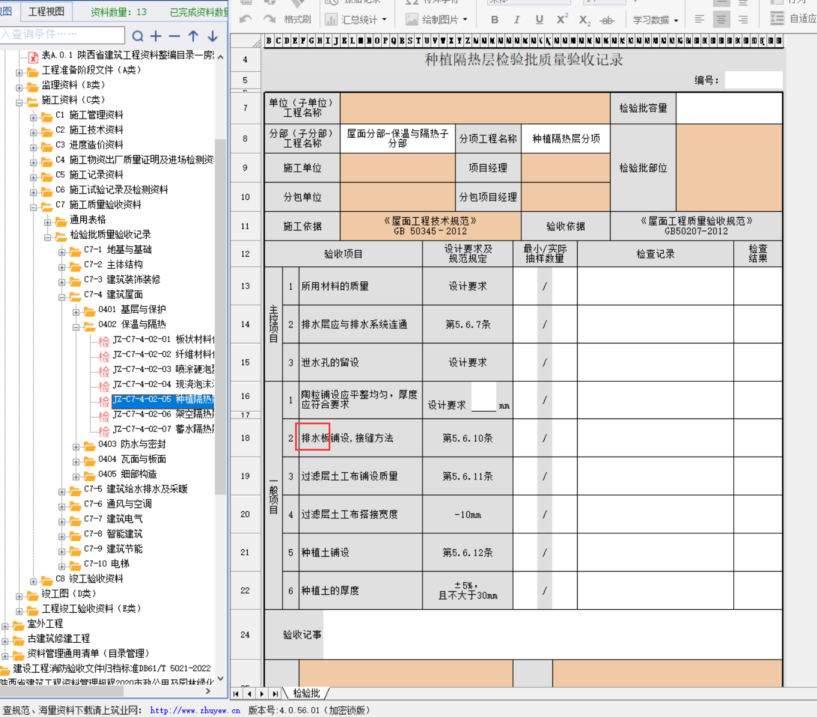Apply subscript X₂ formatting
Viewport: 817px width, 717px height.
[x=585, y=20]
